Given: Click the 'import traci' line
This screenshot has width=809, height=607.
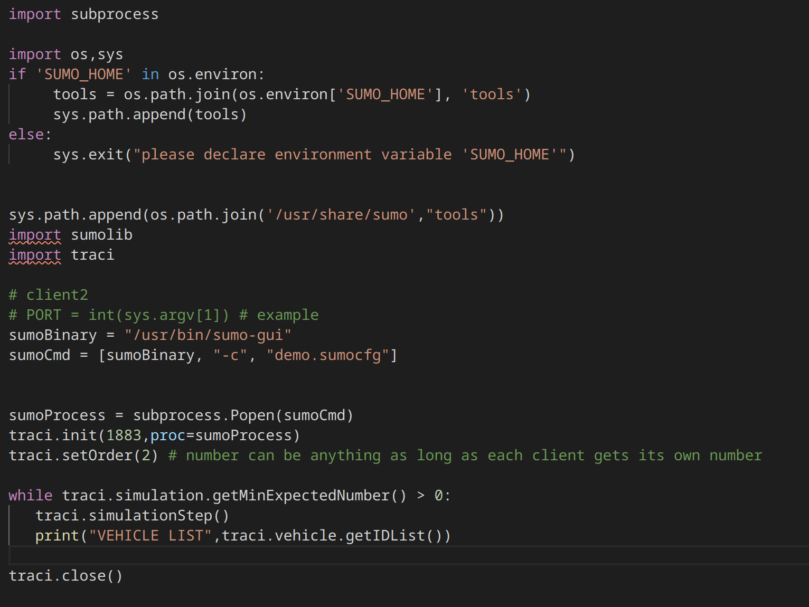Looking at the screenshot, I should [62, 255].
